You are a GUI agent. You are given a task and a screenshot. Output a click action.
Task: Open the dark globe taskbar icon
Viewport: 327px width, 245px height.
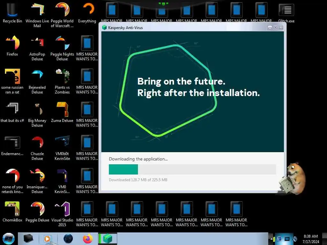tap(68, 239)
